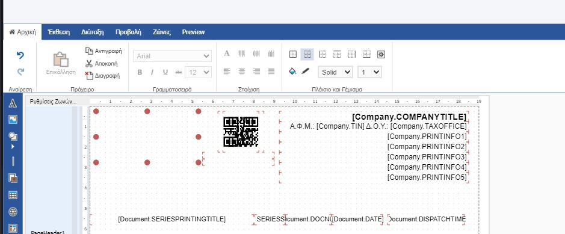The height and width of the screenshot is (234, 565).
Task: Toggle underline formatting
Action: (x=165, y=72)
